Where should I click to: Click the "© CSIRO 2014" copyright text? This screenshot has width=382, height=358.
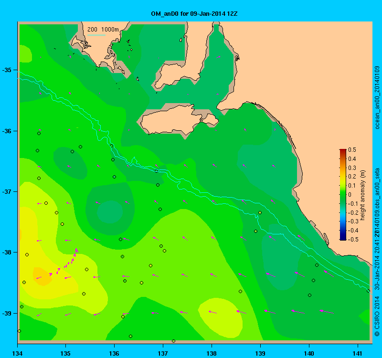pyautogui.click(x=377, y=316)
